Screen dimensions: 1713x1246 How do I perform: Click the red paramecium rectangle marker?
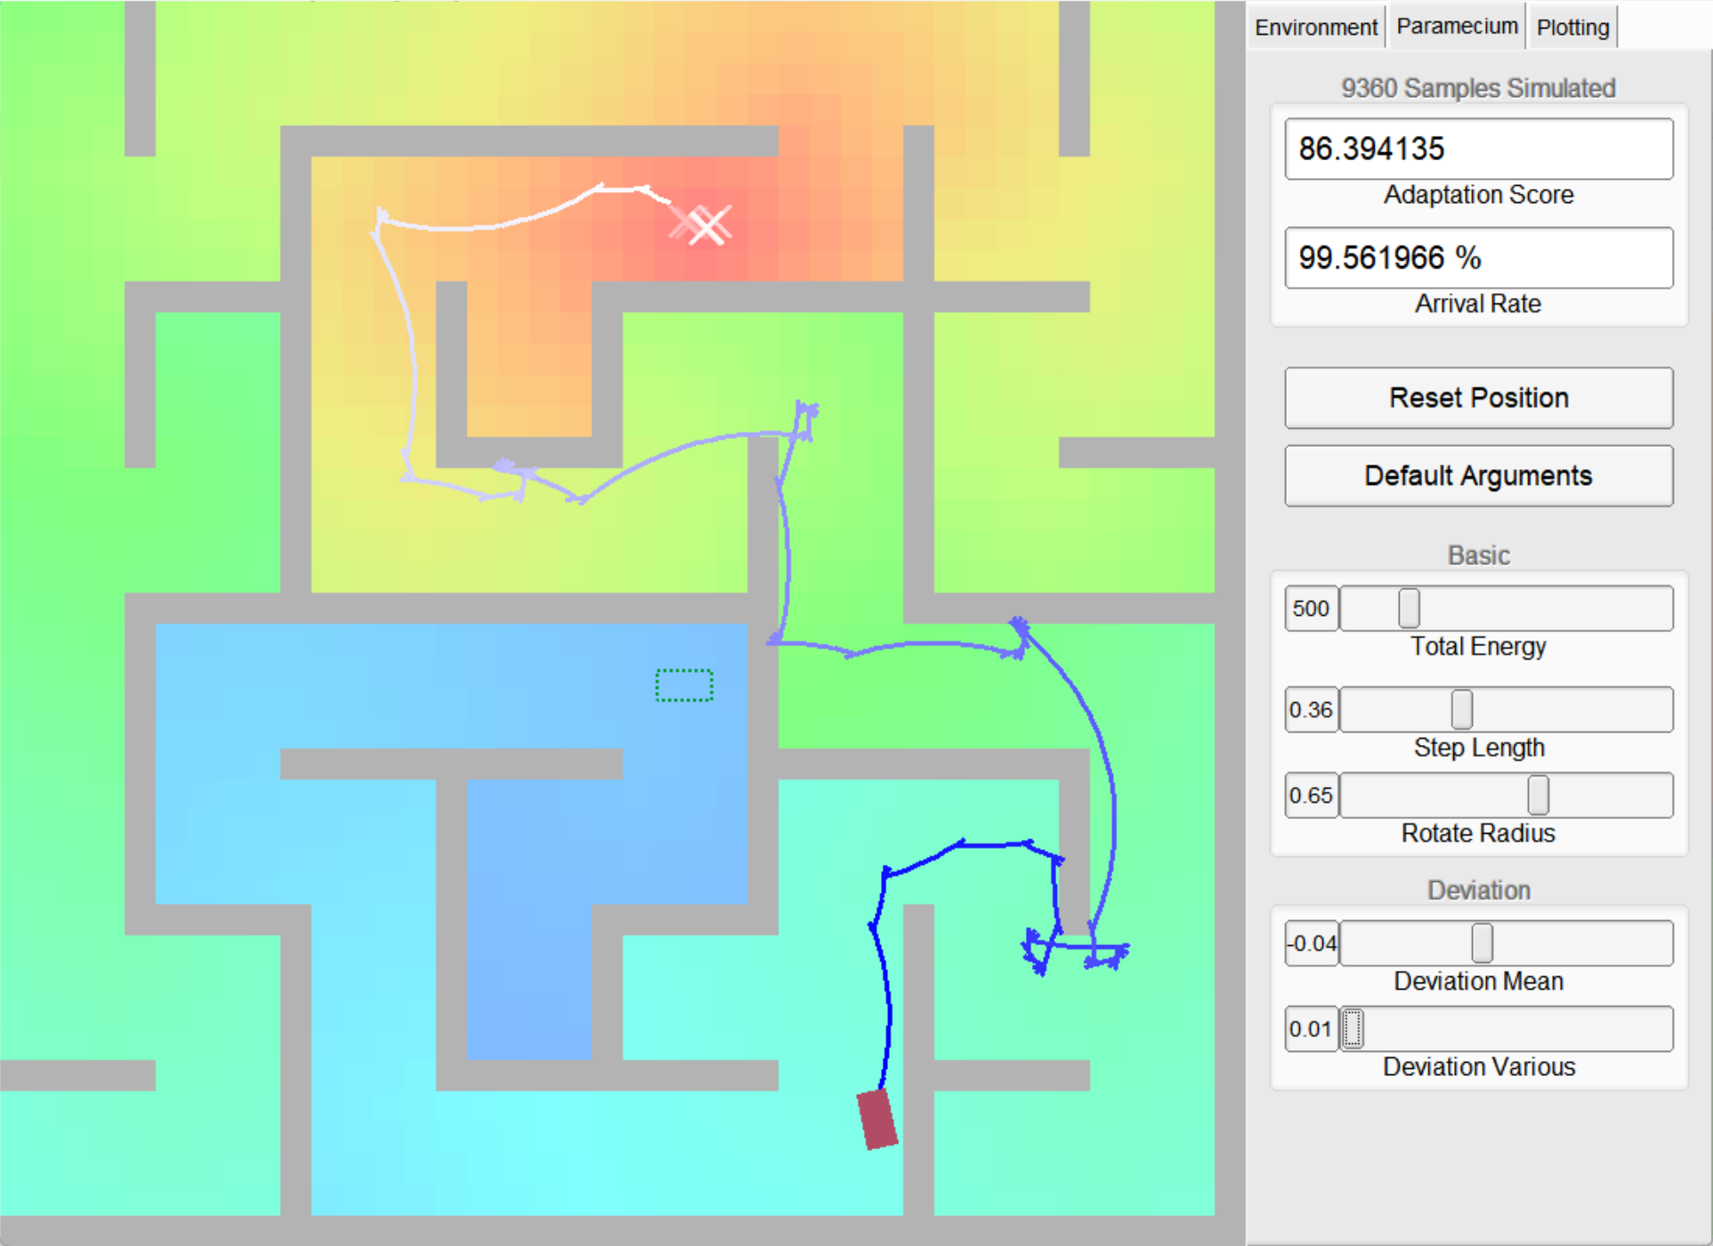point(877,1119)
